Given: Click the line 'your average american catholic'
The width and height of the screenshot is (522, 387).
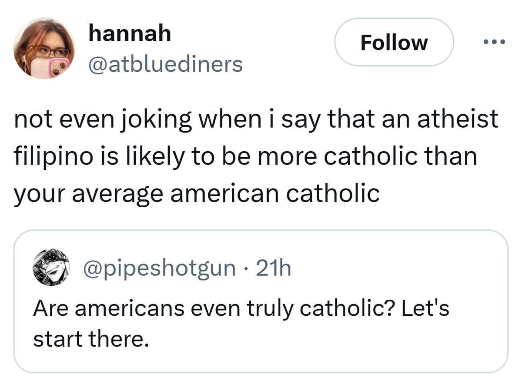Looking at the screenshot, I should (x=197, y=193).
